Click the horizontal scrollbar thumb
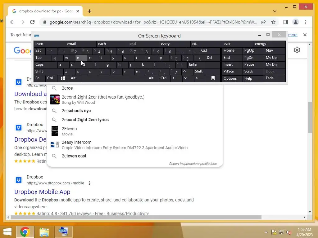318x238 pixels. tap(136, 217)
